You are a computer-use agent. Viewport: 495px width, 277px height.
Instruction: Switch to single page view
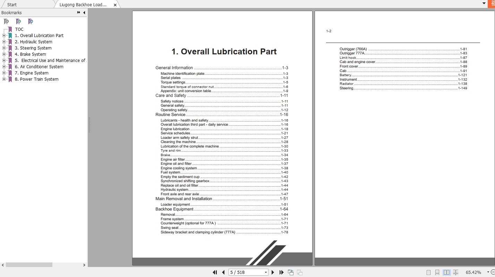(x=429, y=272)
